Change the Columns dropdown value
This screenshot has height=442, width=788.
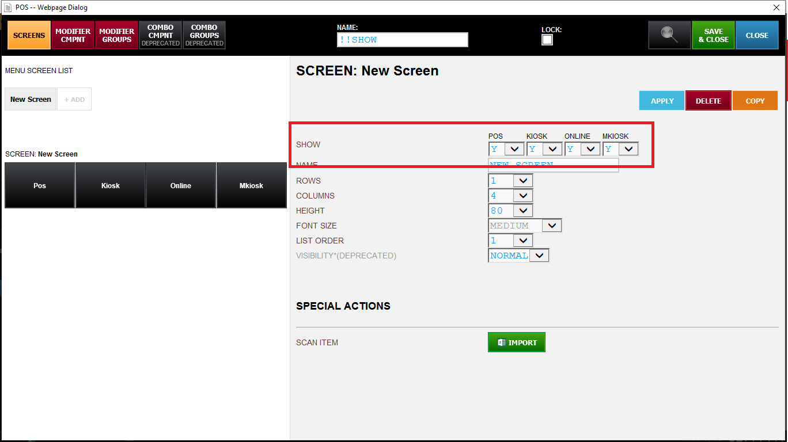click(x=510, y=196)
